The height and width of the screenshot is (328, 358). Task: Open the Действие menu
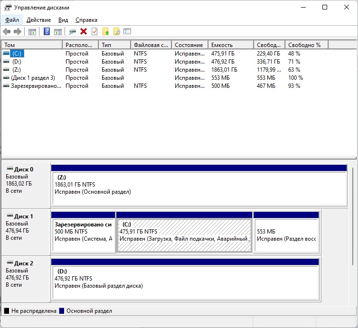tap(38, 20)
